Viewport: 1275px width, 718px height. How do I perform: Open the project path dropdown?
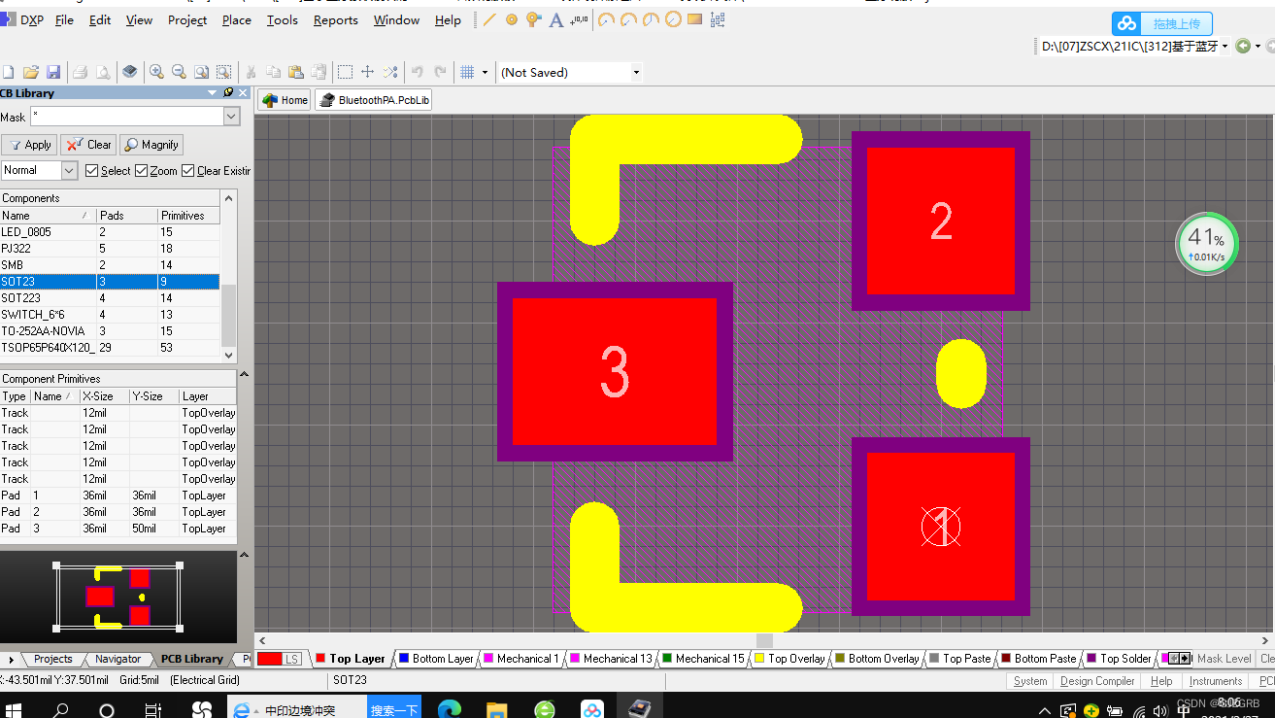pyautogui.click(x=1225, y=46)
